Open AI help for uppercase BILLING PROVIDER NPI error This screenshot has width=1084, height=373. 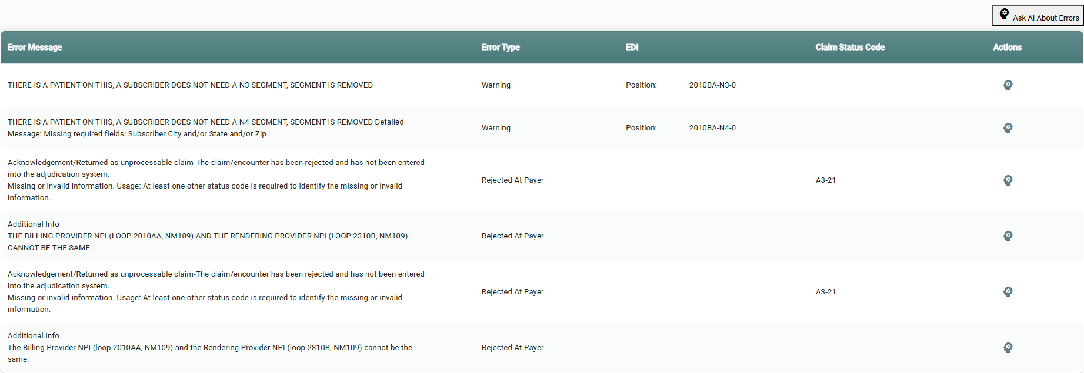click(1008, 236)
